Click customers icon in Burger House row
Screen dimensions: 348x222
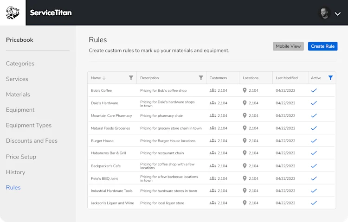tap(213, 140)
